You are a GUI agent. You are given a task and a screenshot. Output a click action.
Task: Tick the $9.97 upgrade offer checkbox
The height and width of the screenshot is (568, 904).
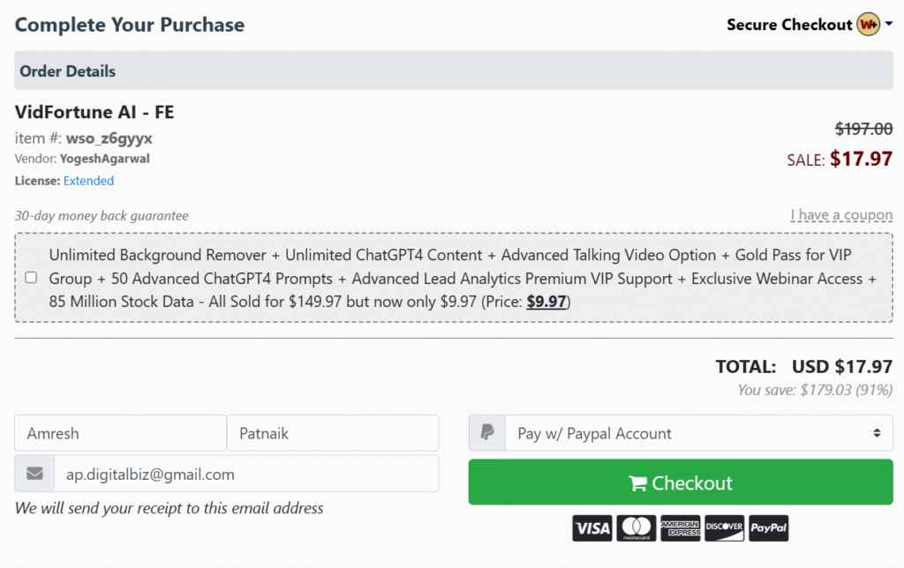(x=31, y=278)
